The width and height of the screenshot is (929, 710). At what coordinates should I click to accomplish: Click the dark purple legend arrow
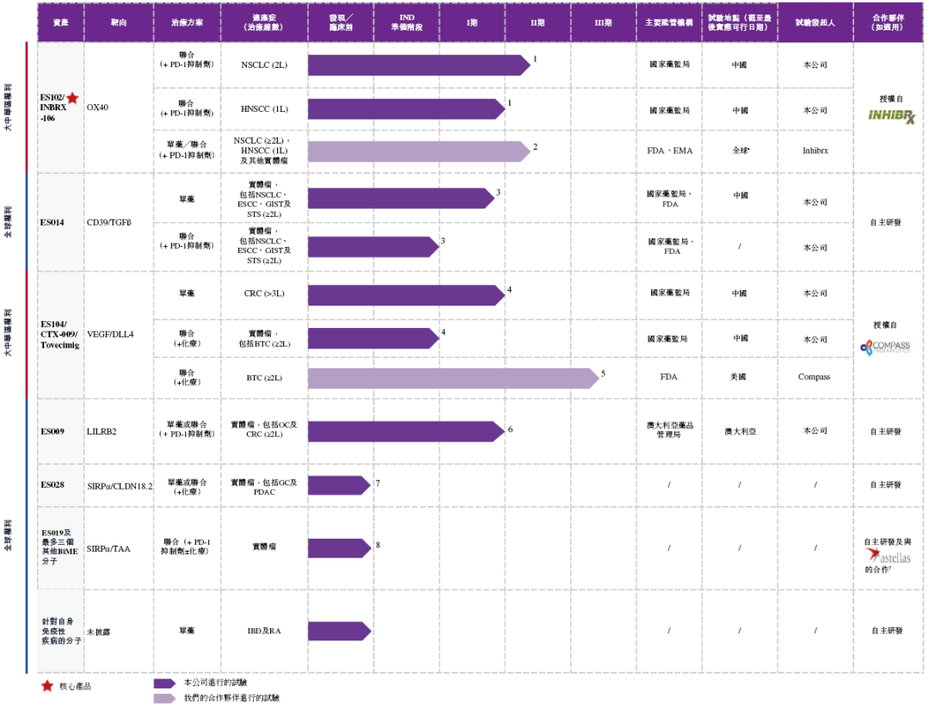coord(164,683)
